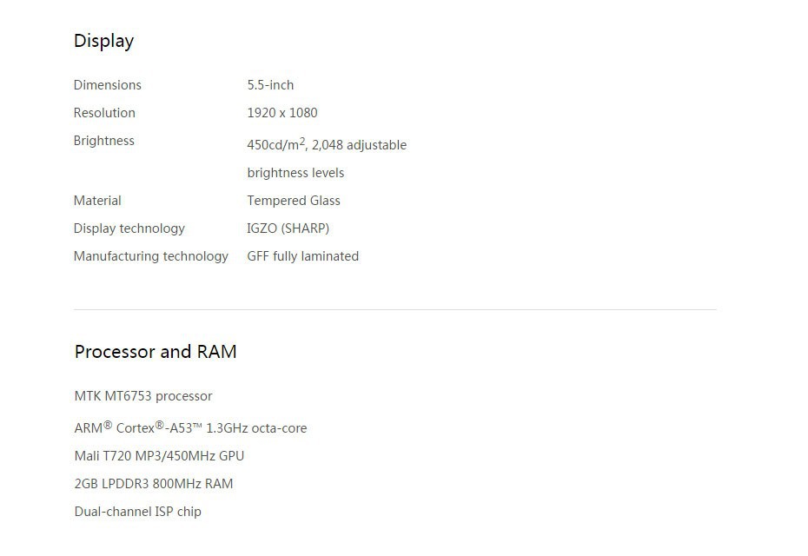The height and width of the screenshot is (556, 808).
Task: Click the Brightness label
Action: (103, 141)
